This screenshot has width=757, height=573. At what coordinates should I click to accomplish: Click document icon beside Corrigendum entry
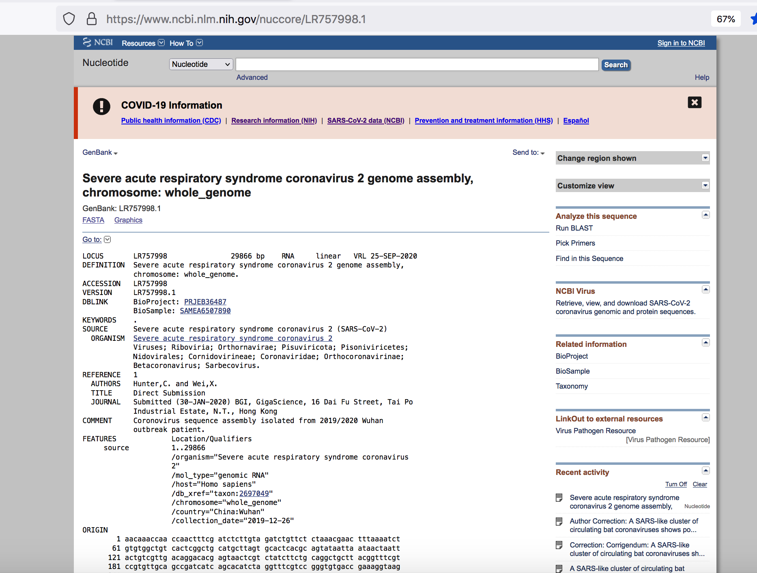click(x=559, y=545)
